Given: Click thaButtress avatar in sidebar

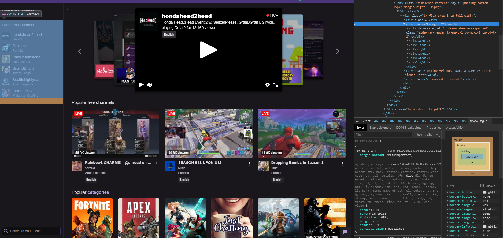Looking at the screenshot, I should 6,93.
